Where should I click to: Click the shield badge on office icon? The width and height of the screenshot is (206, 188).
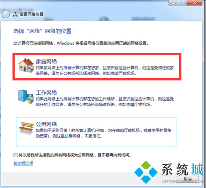point(30,100)
